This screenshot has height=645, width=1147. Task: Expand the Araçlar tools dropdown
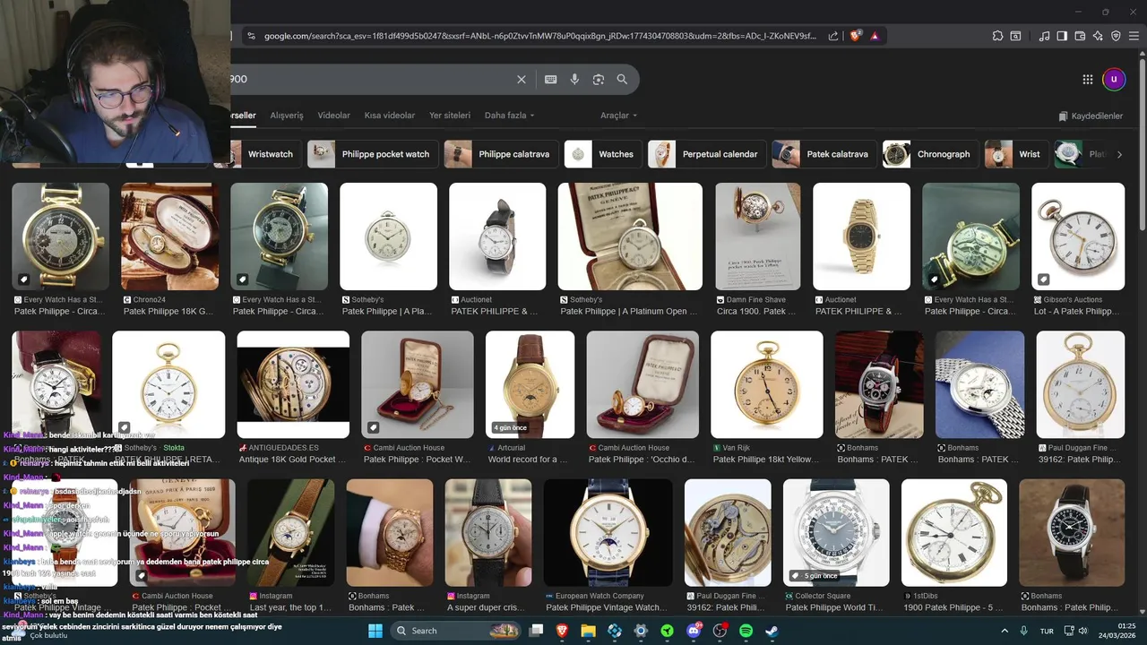point(619,116)
